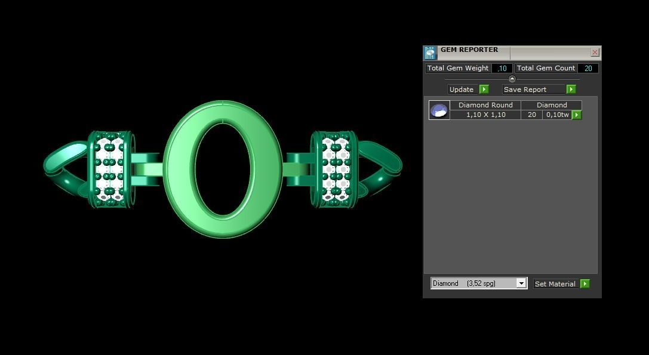Select the round diamond gem thumbnail
The image size is (649, 355).
[x=439, y=110]
